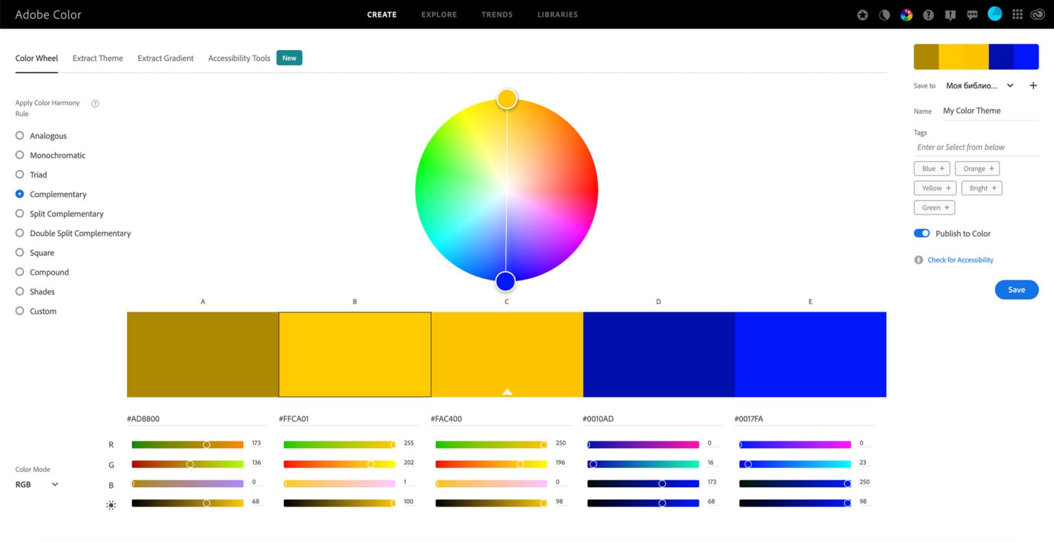Click the Creative Cloud icon

tap(1038, 14)
